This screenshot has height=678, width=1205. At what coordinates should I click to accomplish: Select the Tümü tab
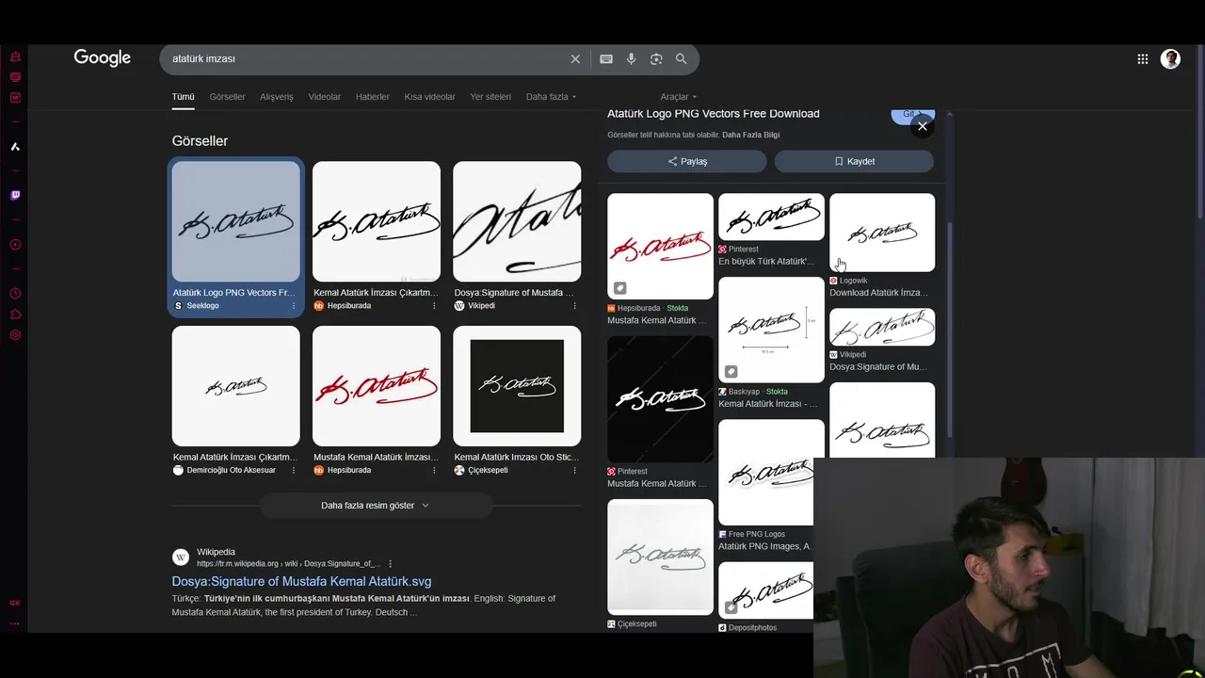(183, 97)
